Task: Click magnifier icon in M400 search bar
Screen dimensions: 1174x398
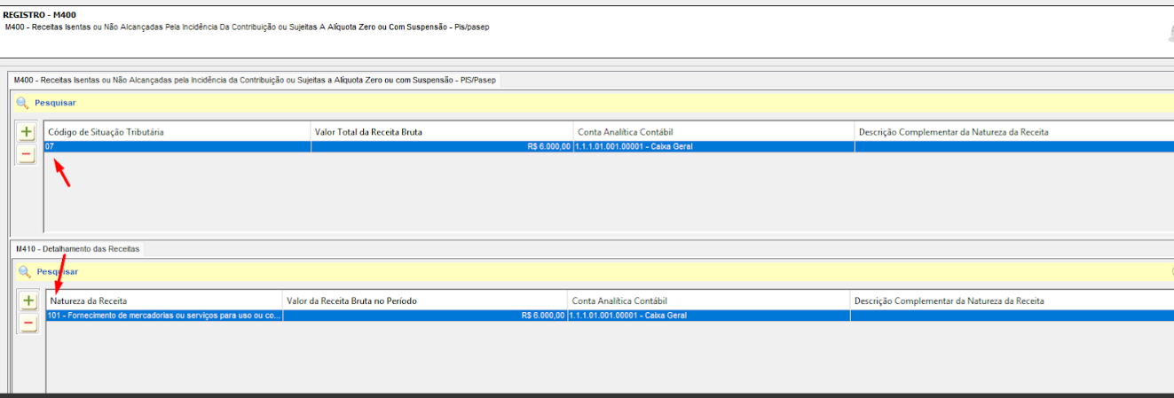Action: pyautogui.click(x=22, y=103)
